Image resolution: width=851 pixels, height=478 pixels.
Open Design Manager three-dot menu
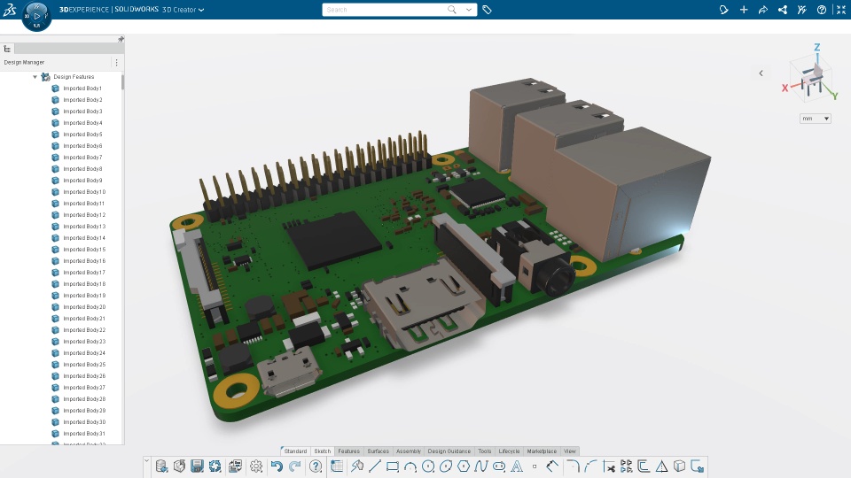click(x=116, y=62)
